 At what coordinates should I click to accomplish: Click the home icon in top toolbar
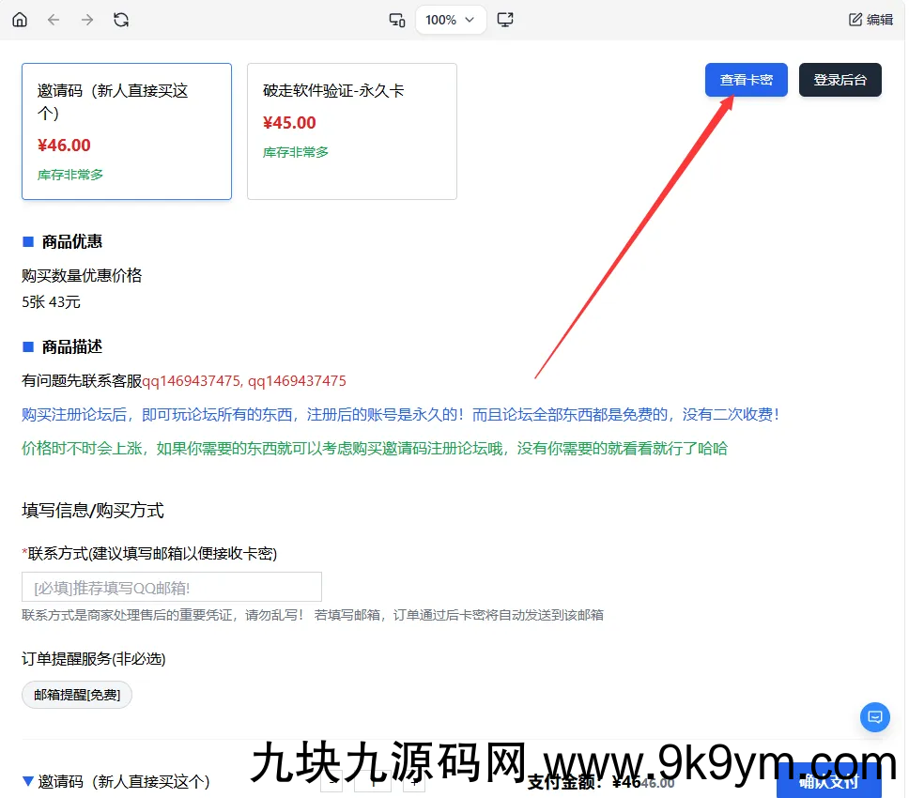[x=20, y=20]
